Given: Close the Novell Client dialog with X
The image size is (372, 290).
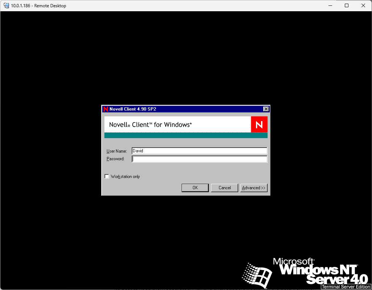Looking at the screenshot, I should [x=266, y=109].
